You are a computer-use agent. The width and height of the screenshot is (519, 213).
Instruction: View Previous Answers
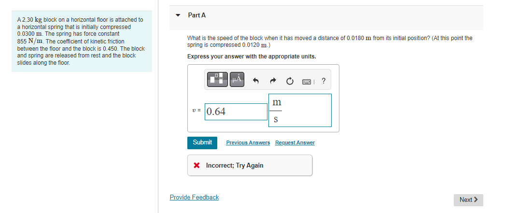[248, 143]
